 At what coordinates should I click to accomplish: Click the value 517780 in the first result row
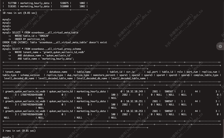12,3
